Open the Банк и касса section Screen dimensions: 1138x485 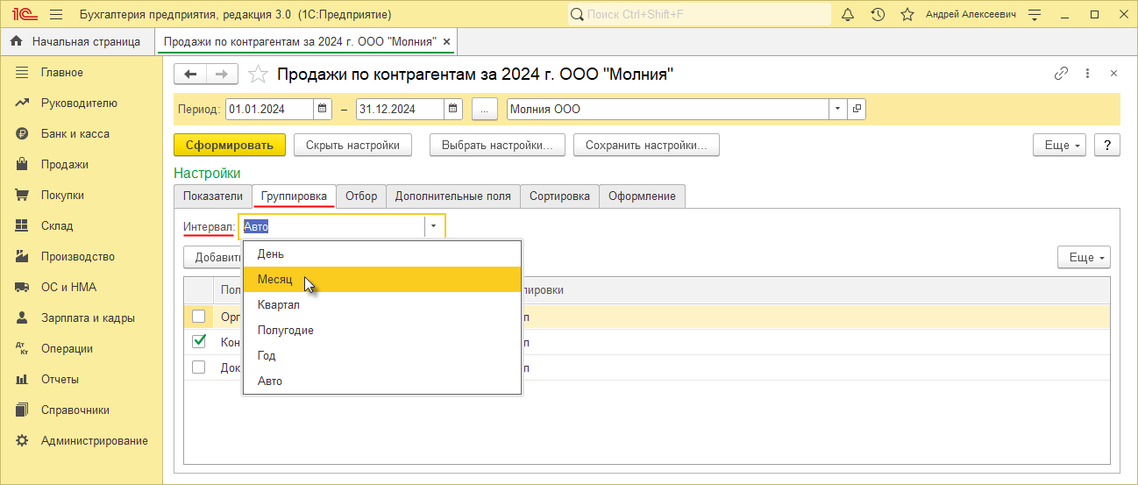coord(75,134)
